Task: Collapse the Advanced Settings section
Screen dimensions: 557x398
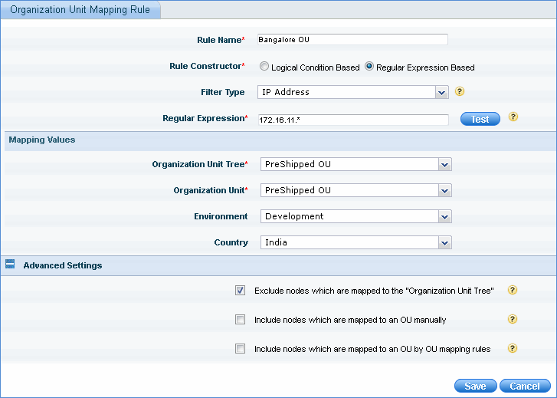Action: click(x=11, y=265)
